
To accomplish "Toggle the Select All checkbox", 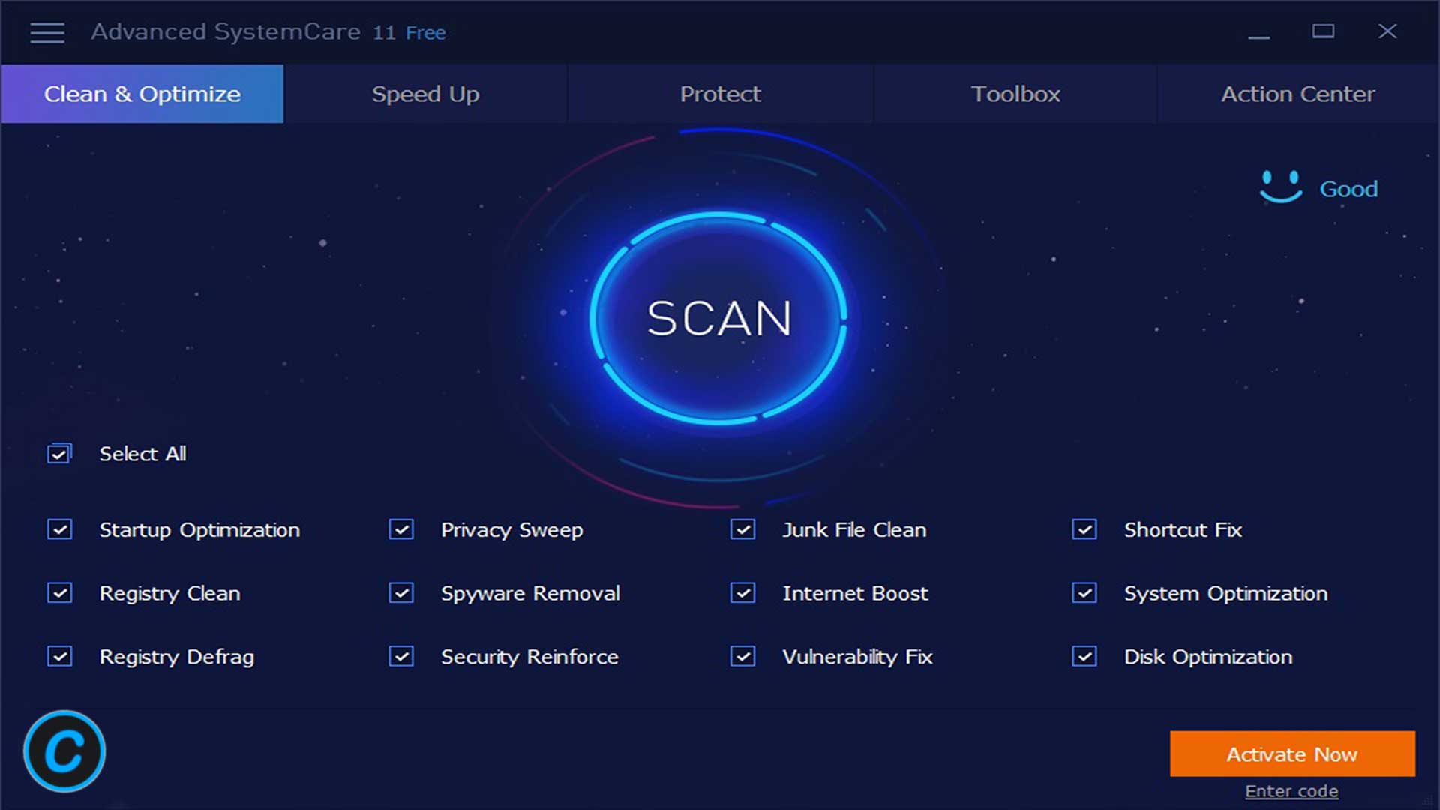I will coord(59,454).
